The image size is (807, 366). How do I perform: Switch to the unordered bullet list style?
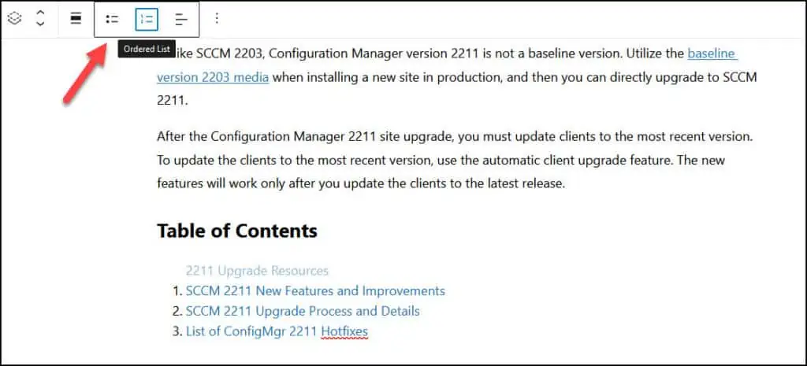click(x=112, y=20)
